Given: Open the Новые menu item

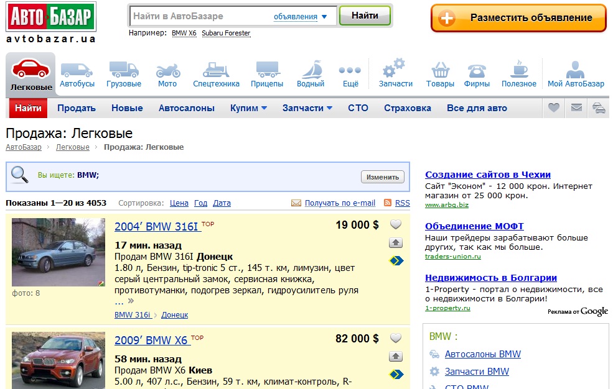Looking at the screenshot, I should point(127,108).
